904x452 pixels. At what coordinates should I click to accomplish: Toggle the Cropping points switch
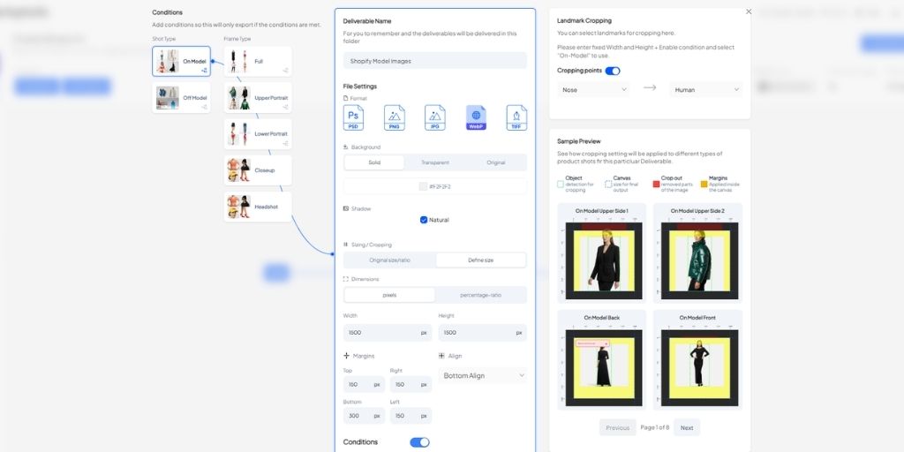tap(613, 71)
